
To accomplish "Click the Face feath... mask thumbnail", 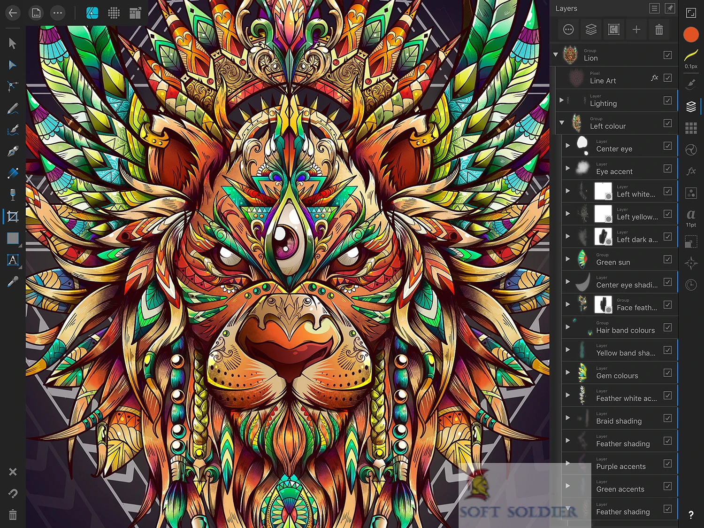I will [x=603, y=304].
